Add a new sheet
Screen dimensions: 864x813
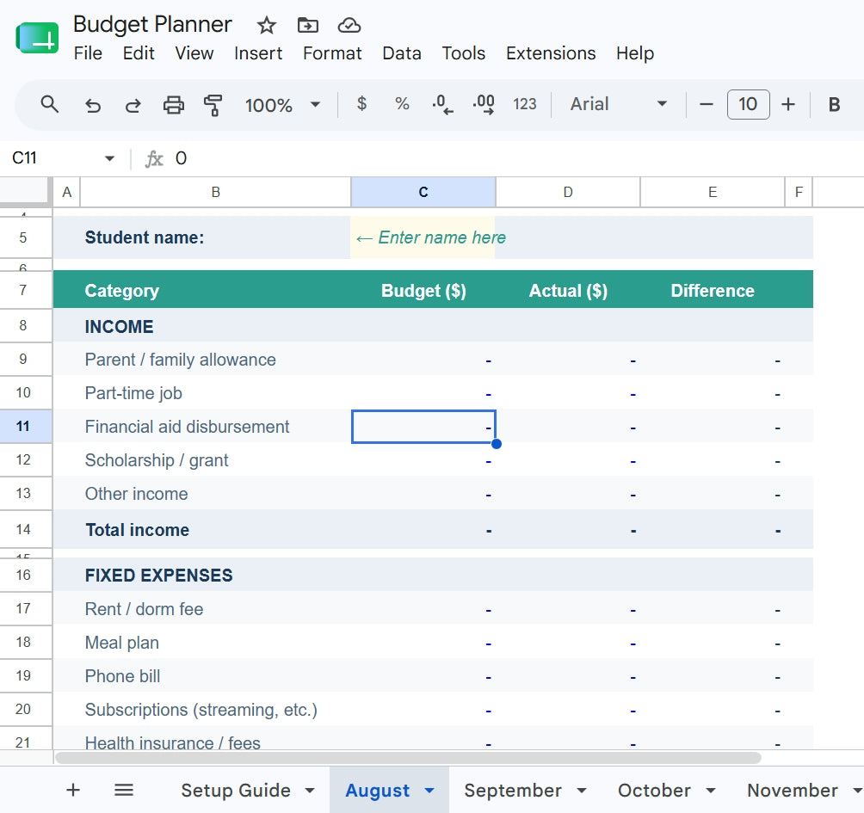73,790
